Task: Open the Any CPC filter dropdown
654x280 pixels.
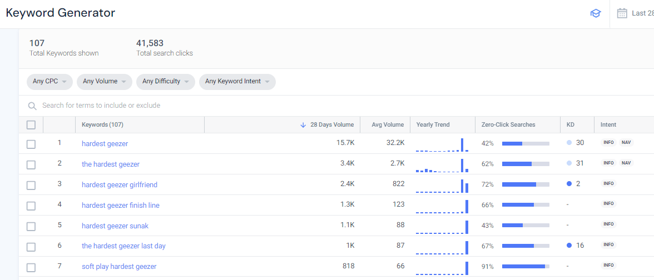Action: [49, 82]
